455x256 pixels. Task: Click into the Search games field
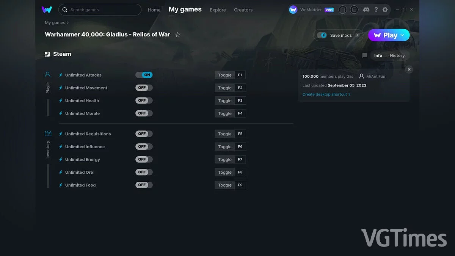click(x=100, y=10)
